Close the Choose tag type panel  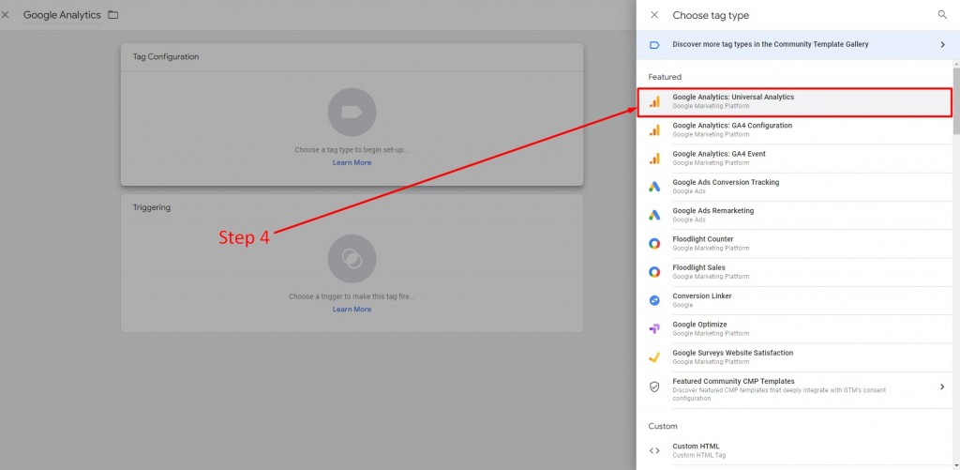point(653,15)
